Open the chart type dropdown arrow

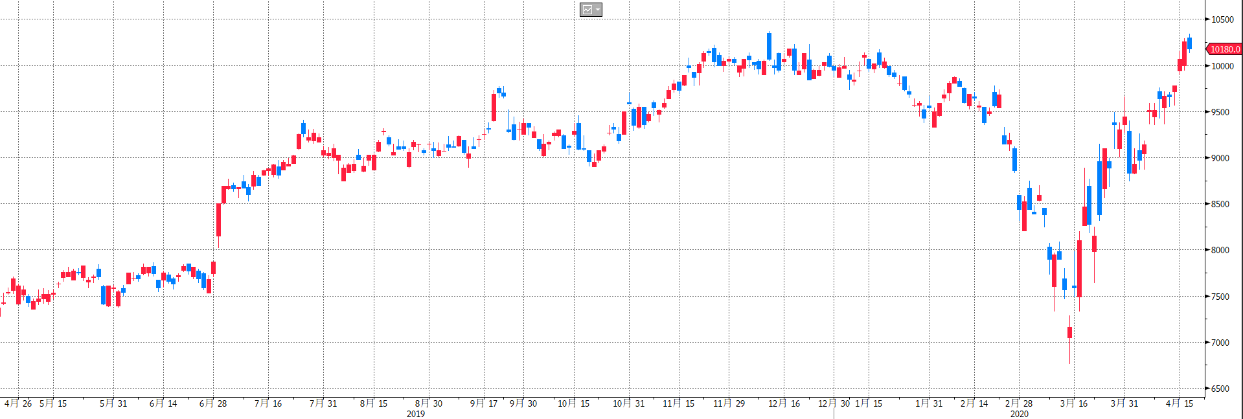click(x=597, y=10)
